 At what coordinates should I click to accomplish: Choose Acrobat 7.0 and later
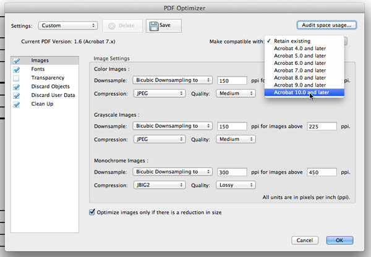tap(304, 70)
